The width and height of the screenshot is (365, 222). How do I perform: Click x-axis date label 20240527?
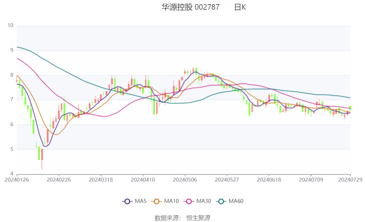click(227, 180)
